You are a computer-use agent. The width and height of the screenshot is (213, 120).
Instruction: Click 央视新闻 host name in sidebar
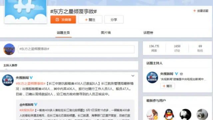point(167,74)
